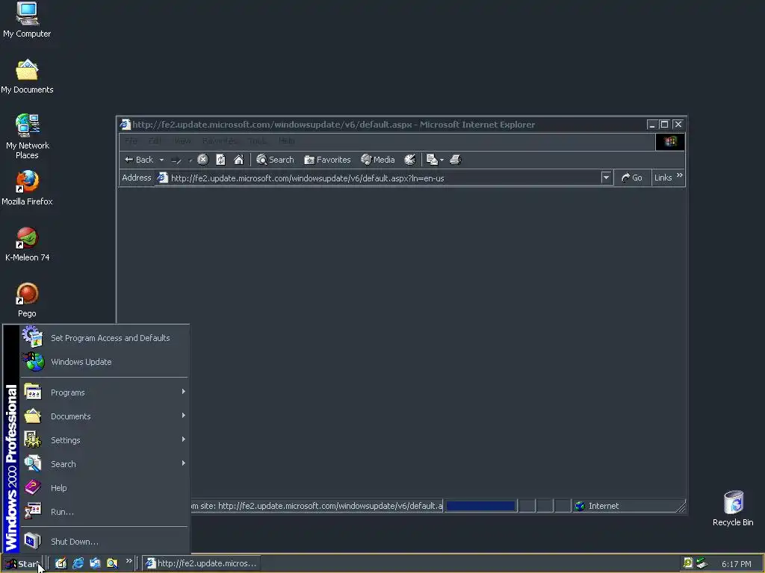This screenshot has height=573, width=765.
Task: Open the View menu in Internet Explorer
Action: coord(182,141)
